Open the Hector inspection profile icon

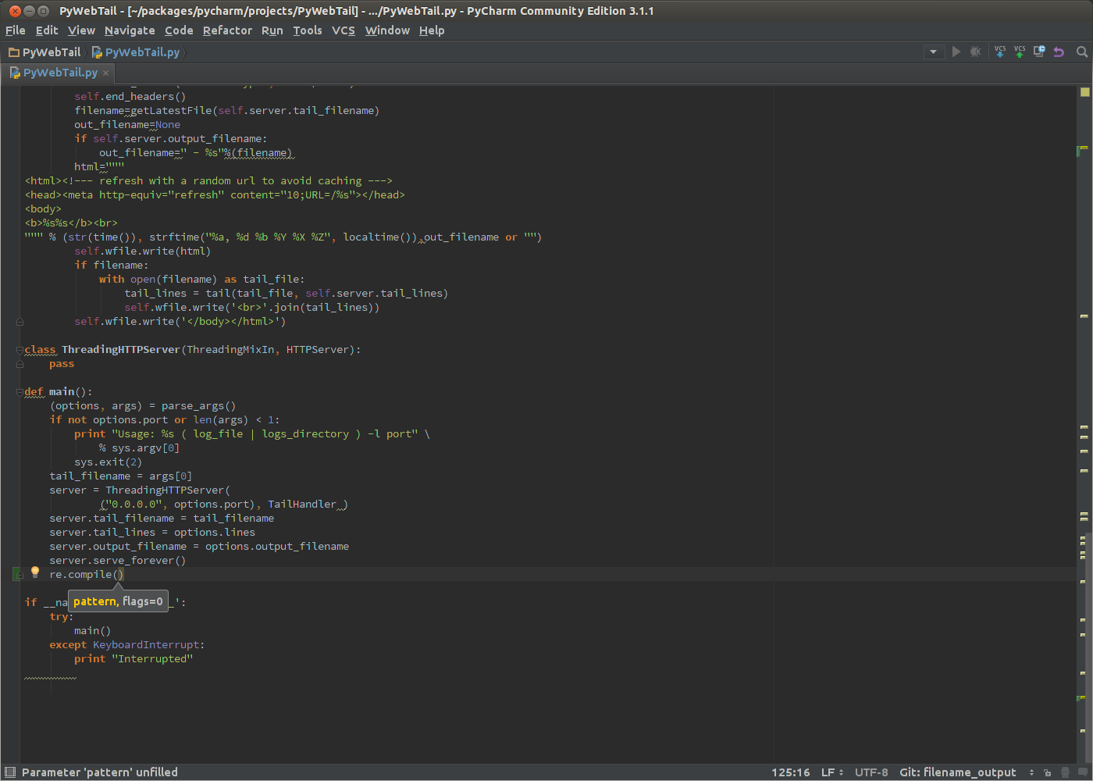[1065, 772]
